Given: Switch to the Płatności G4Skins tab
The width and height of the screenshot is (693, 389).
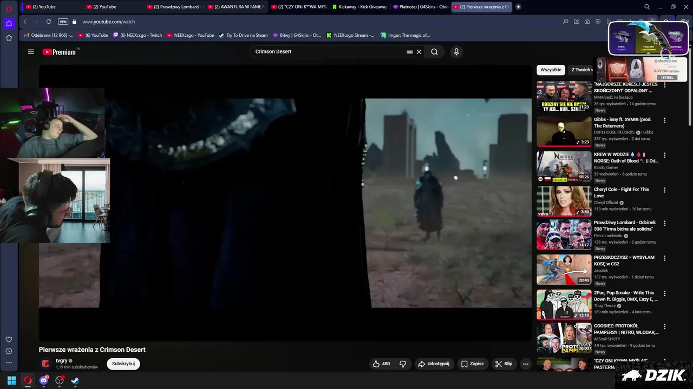Looking at the screenshot, I should coord(421,7).
